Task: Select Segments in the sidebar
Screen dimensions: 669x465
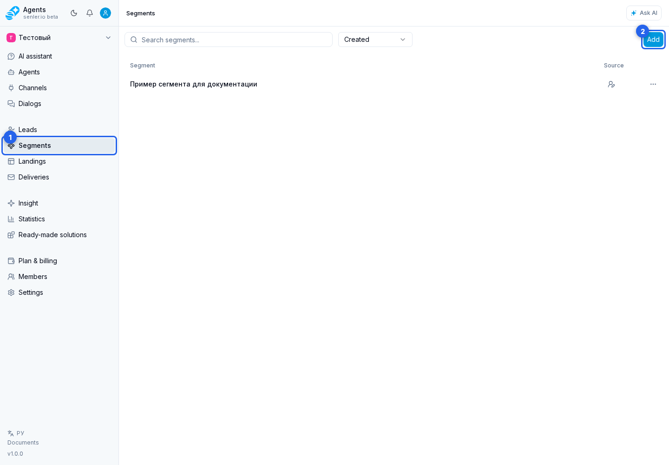Action: (59, 146)
